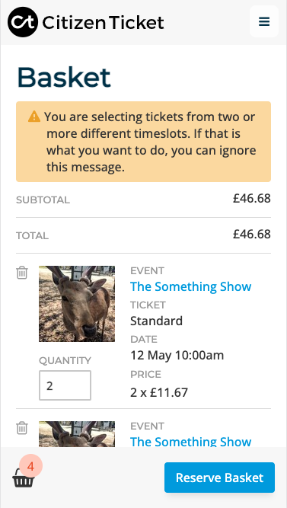287x508 pixels.
Task: Open the basket icon in bottom bar
Action: tap(24, 478)
